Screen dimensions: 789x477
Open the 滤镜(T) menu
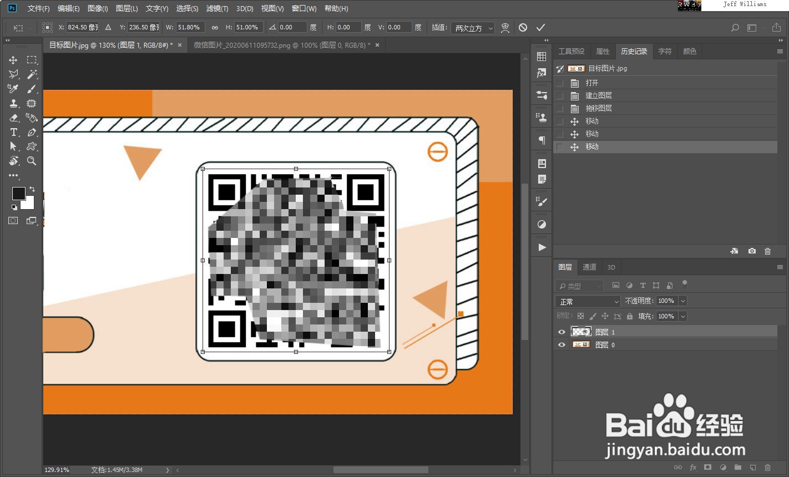(217, 8)
